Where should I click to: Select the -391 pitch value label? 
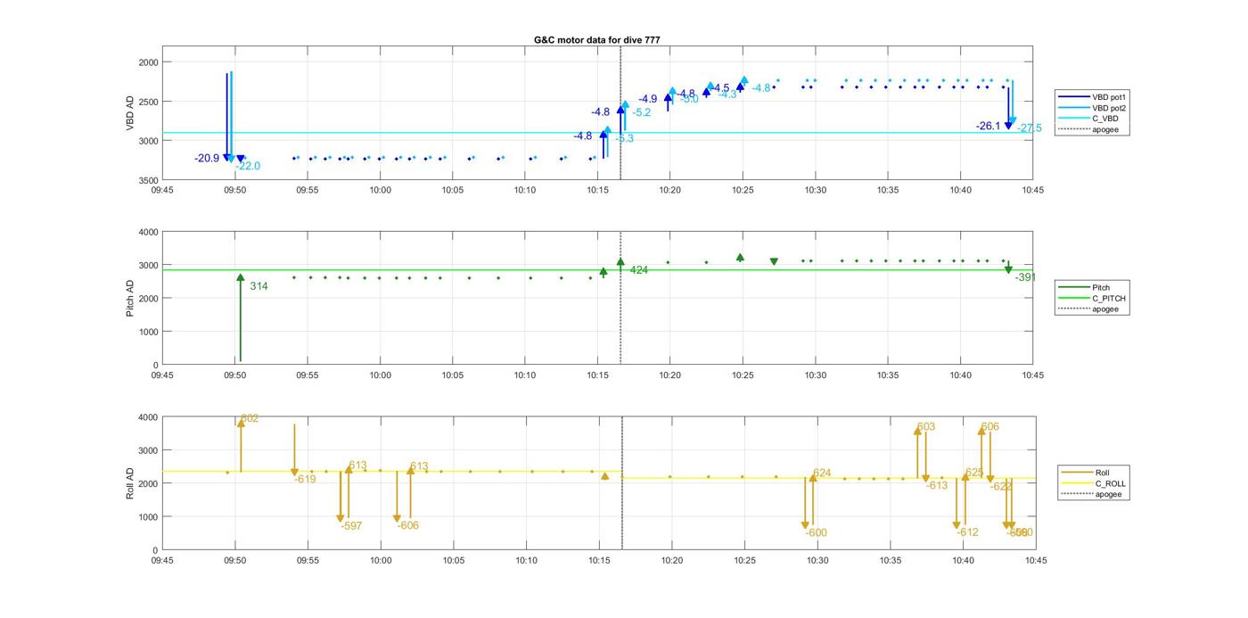tap(1026, 277)
